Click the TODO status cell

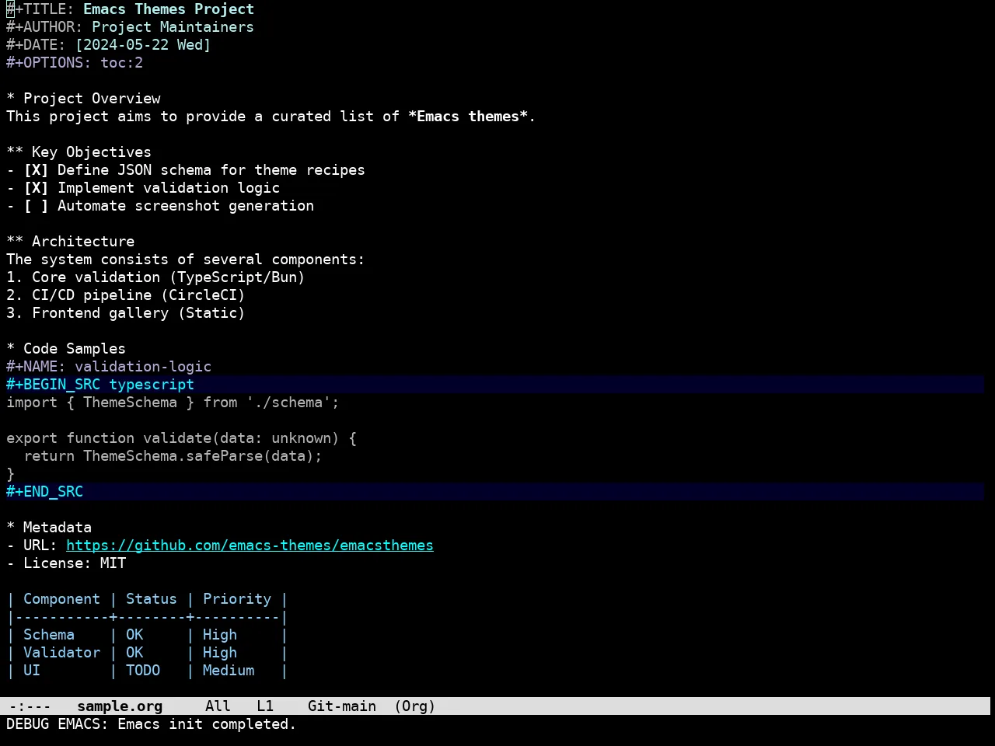pos(143,671)
